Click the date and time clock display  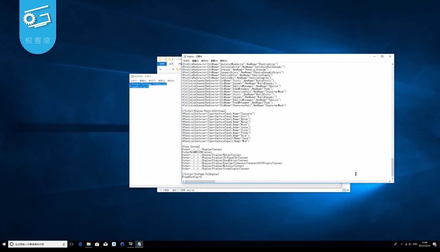[424, 244]
